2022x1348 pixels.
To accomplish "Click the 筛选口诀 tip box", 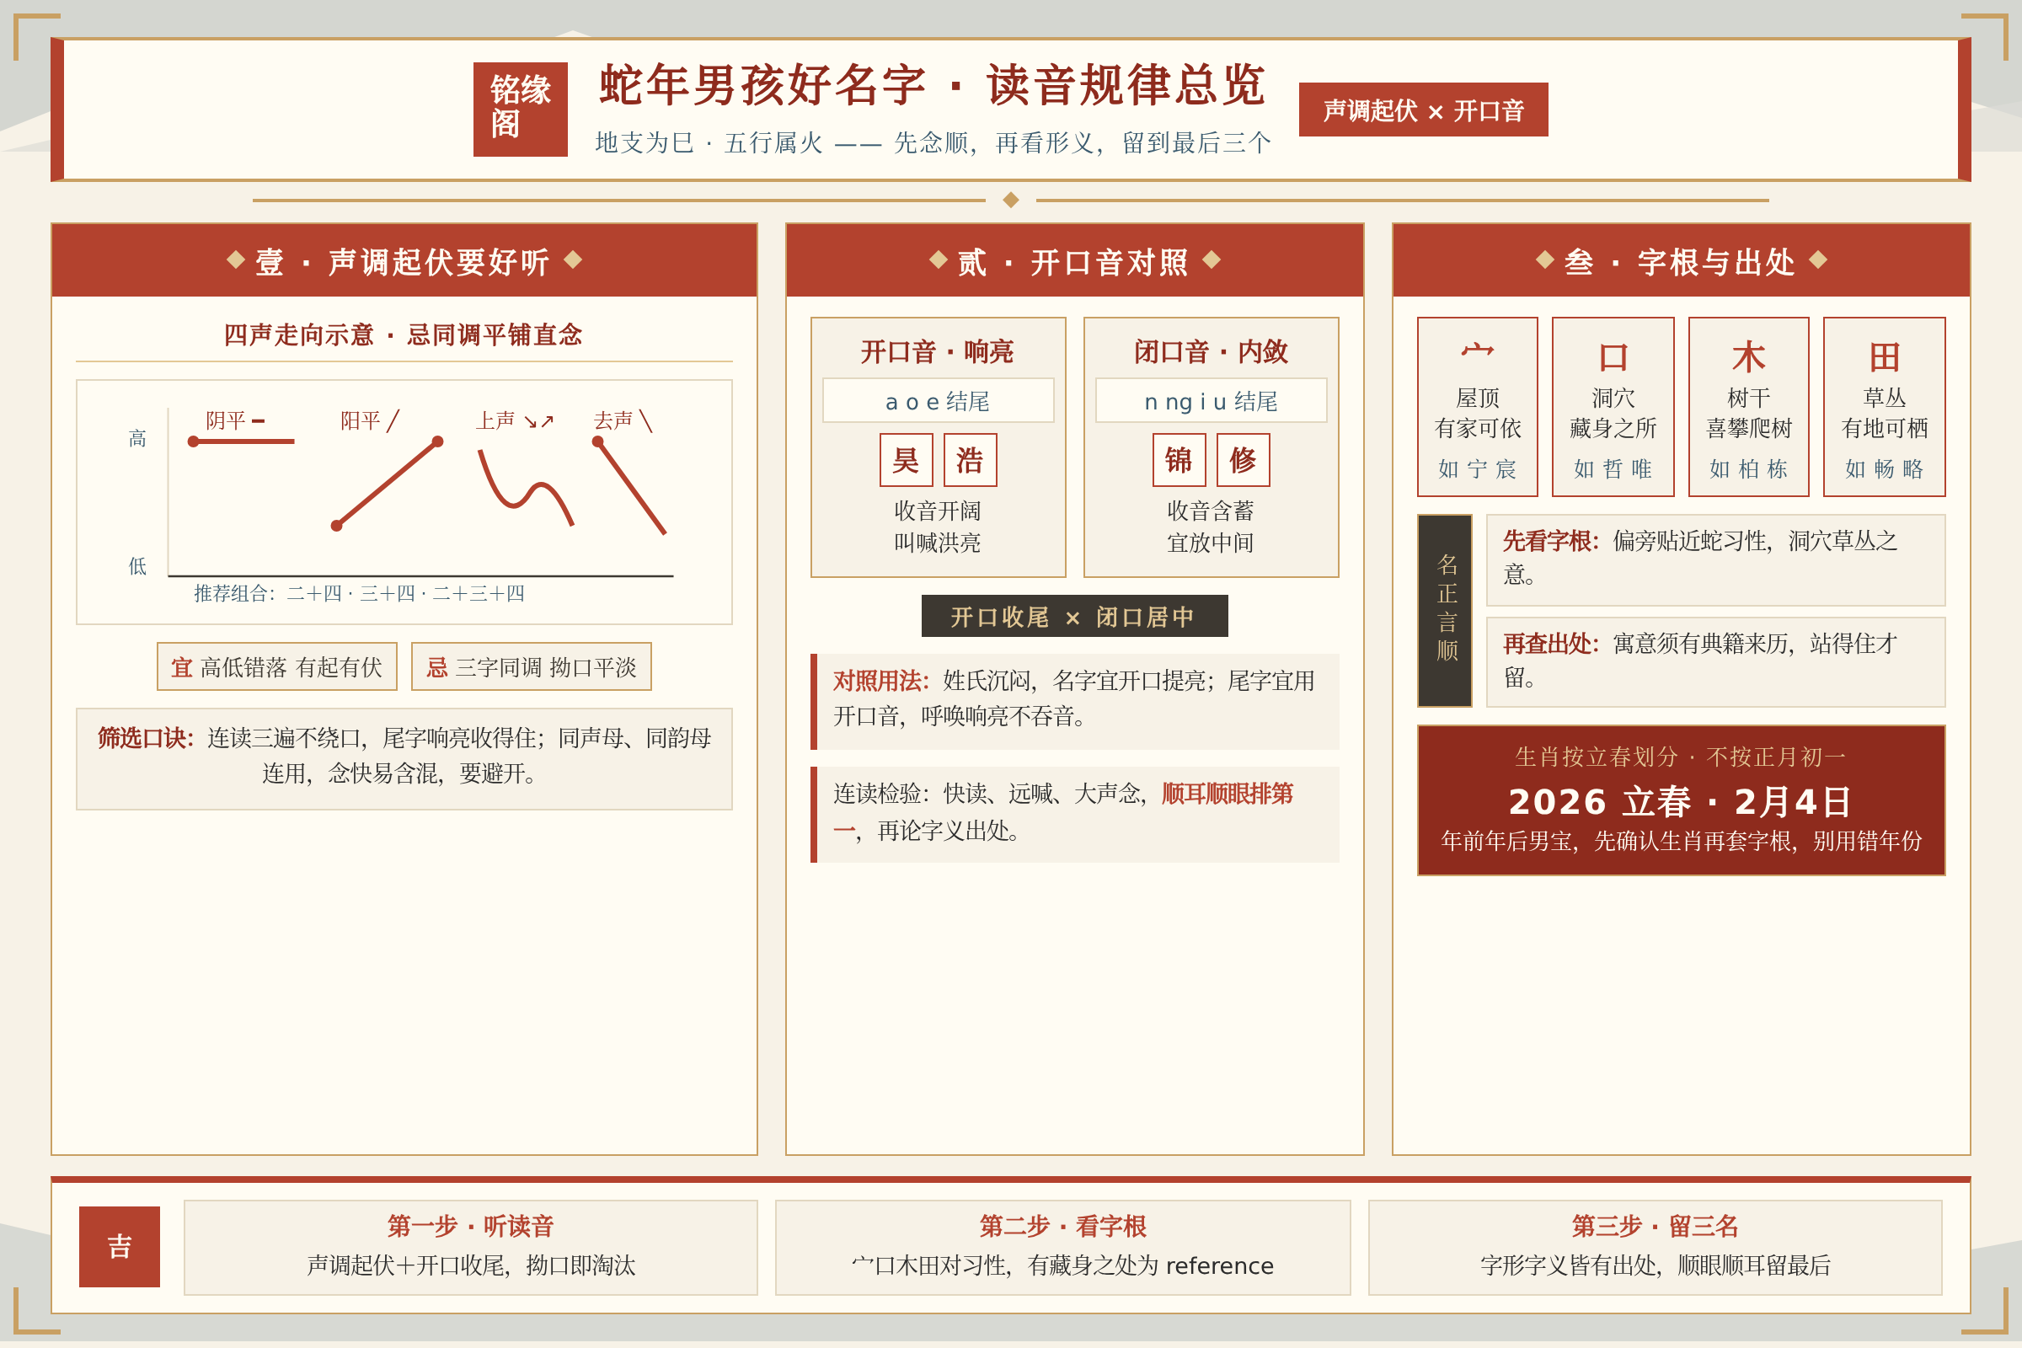I will pos(404,758).
